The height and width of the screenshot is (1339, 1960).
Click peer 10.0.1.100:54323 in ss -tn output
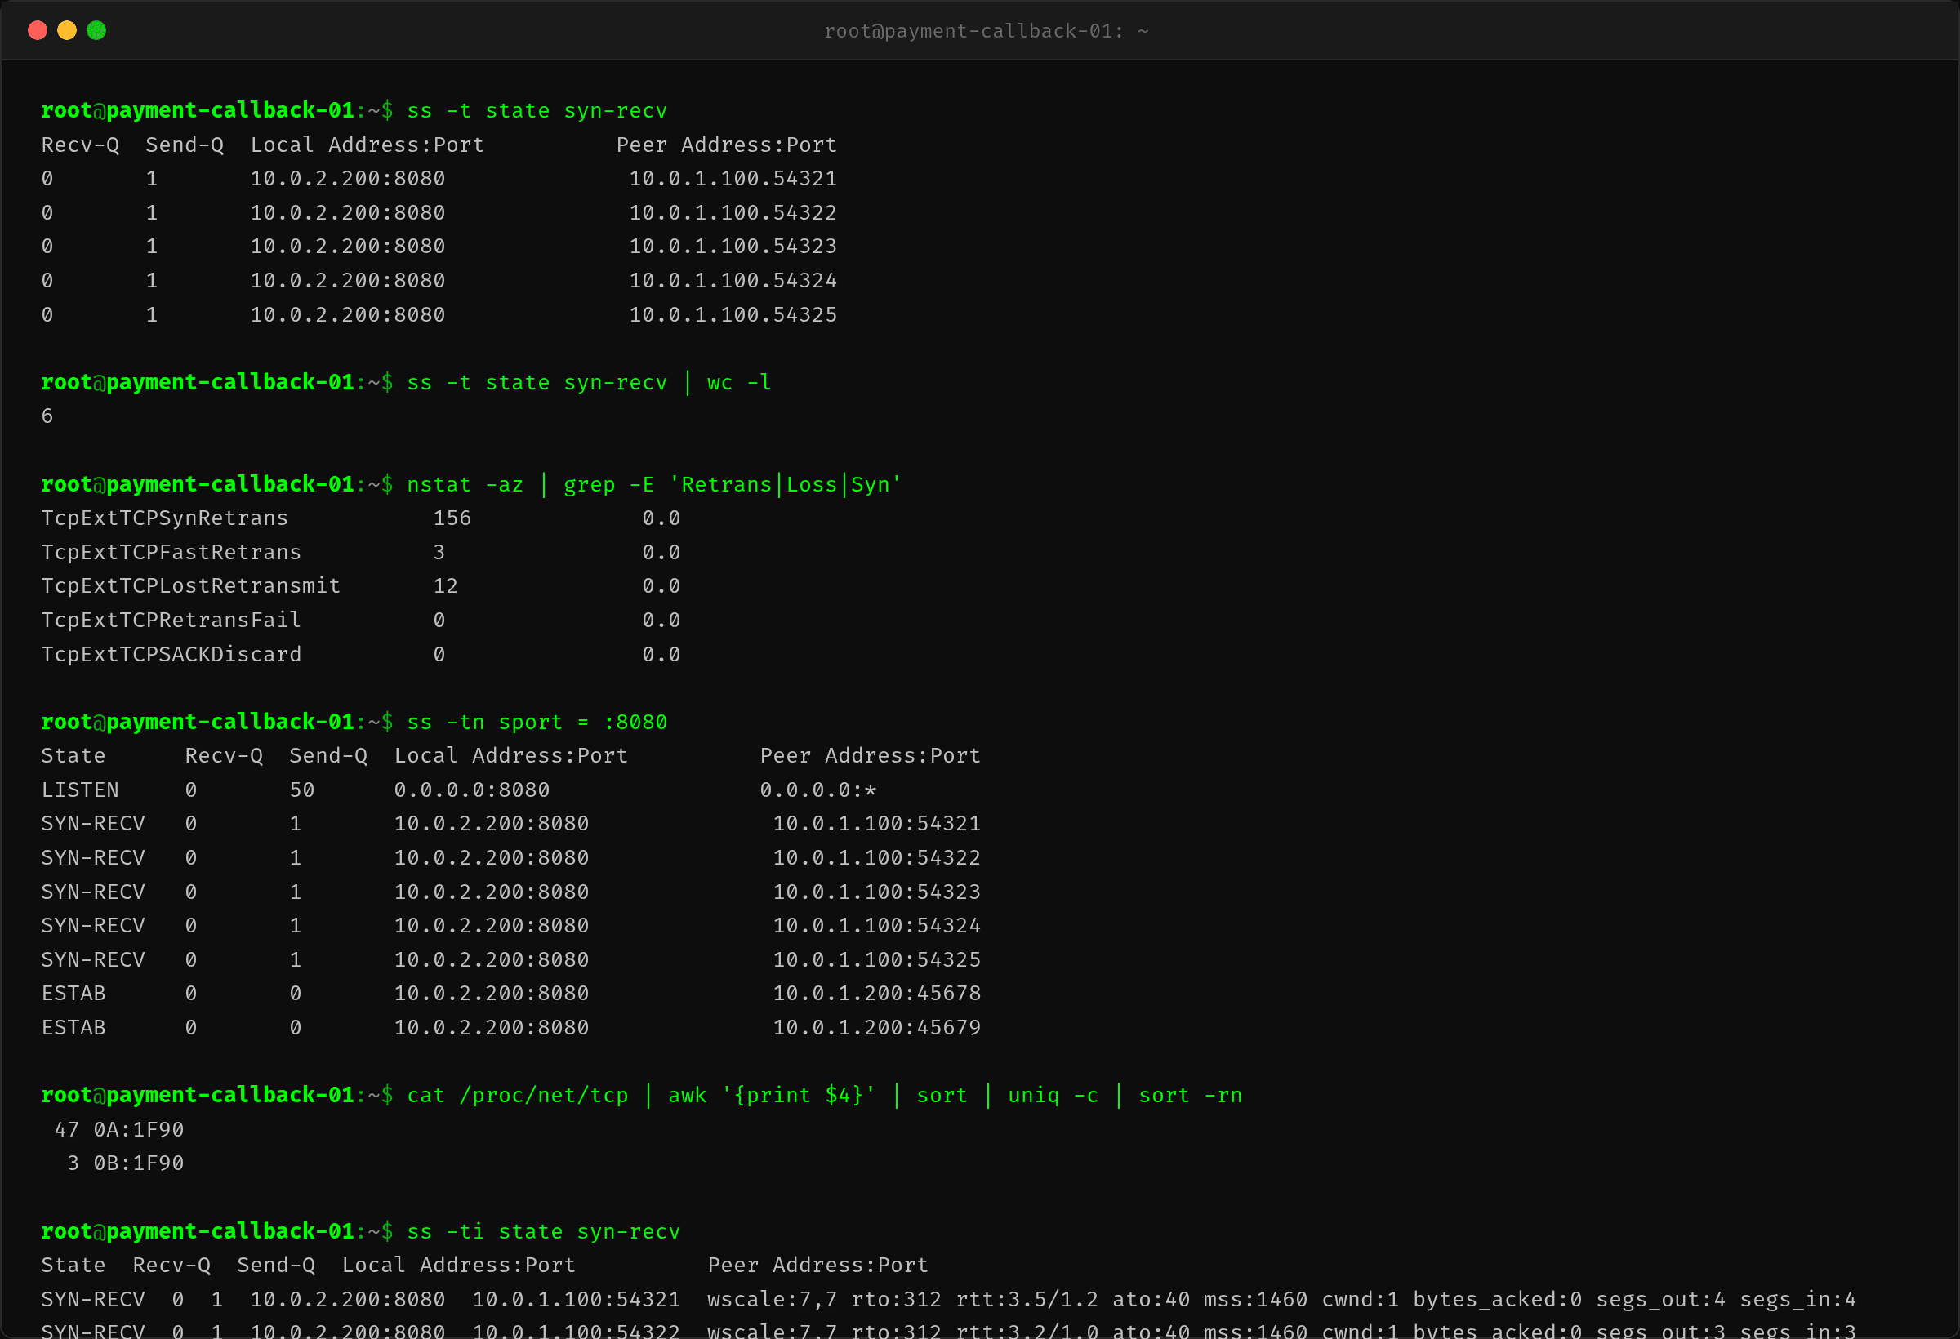[877, 892]
